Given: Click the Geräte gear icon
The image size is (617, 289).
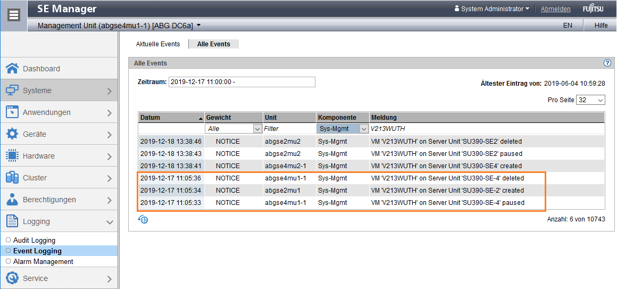Looking at the screenshot, I should click(12, 134).
